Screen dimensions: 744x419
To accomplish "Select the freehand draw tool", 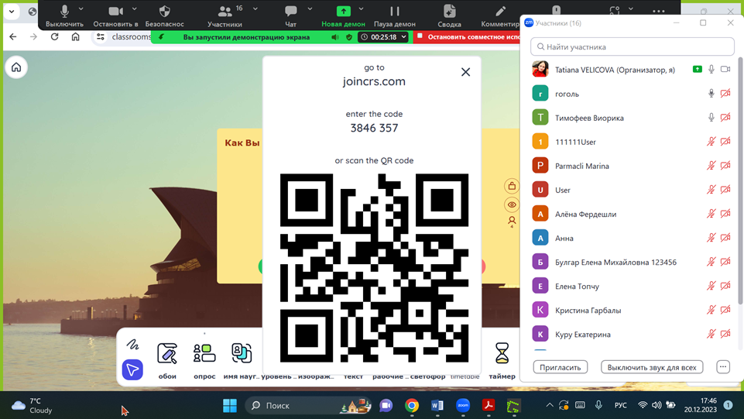I will click(132, 345).
